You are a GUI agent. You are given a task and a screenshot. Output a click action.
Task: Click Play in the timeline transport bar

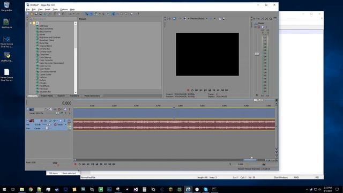(x=88, y=164)
